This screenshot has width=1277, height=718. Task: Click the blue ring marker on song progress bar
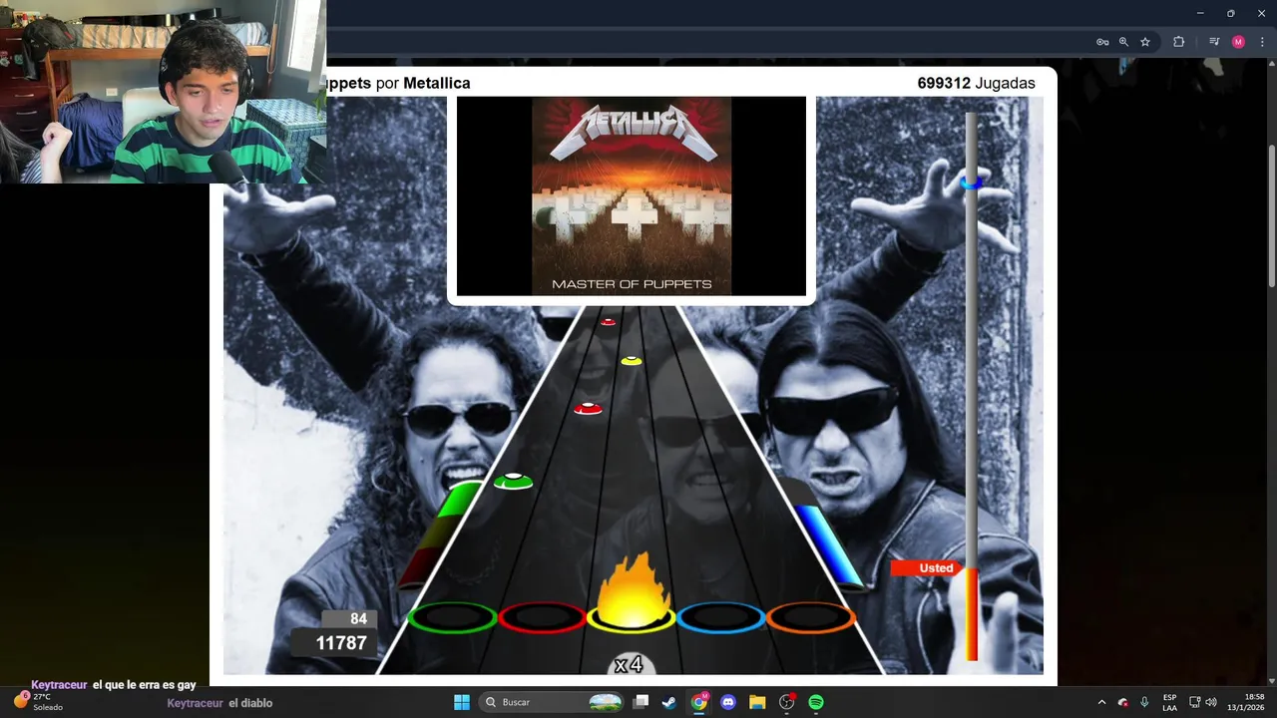(971, 182)
